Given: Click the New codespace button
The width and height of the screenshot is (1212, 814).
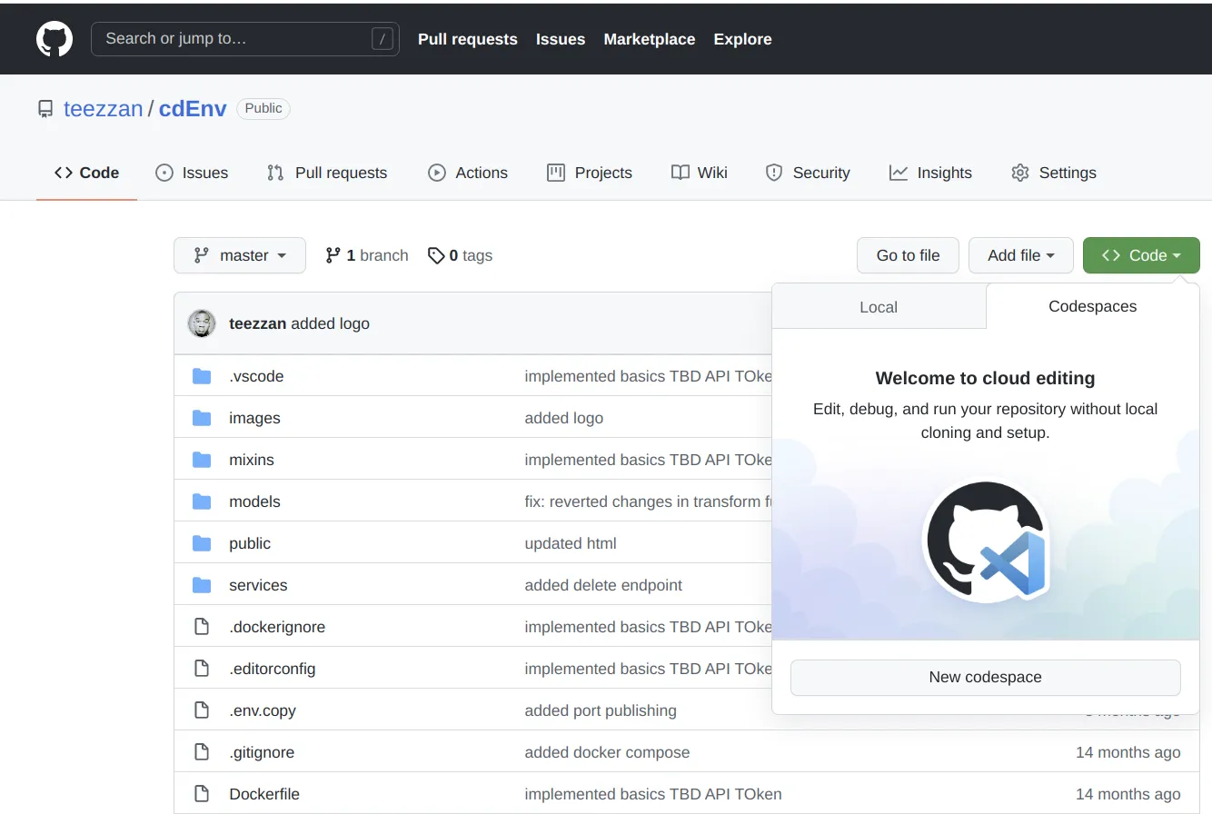Looking at the screenshot, I should pyautogui.click(x=986, y=678).
